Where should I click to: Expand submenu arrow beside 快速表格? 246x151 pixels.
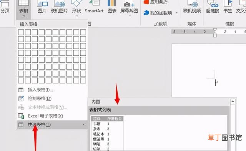[83, 124]
